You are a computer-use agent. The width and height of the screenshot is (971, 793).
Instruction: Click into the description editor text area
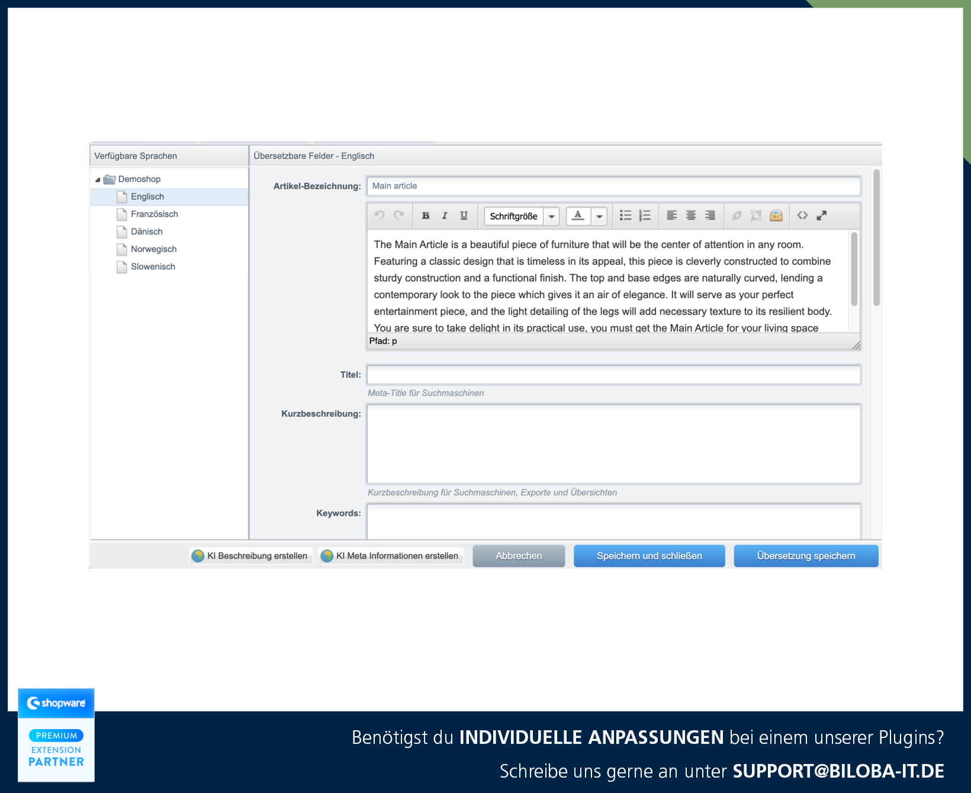[x=608, y=281]
